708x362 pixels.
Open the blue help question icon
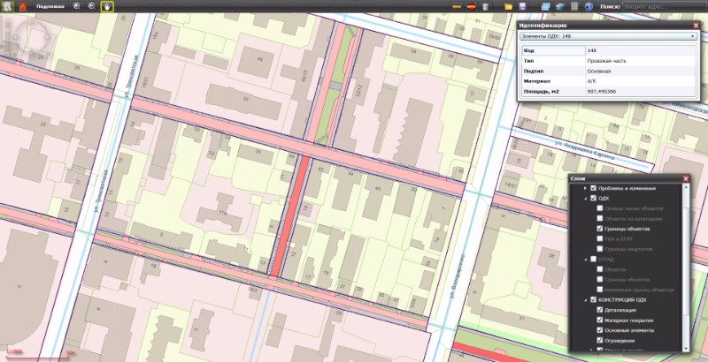pyautogui.click(x=589, y=6)
